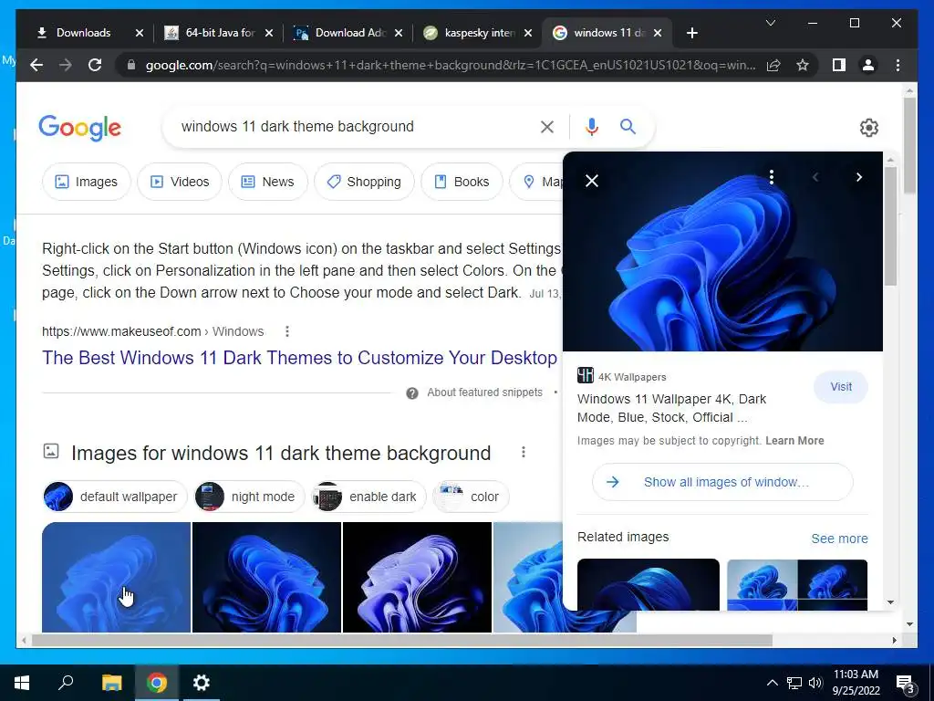The image size is (934, 701).
Task: Click the magnifier search button
Action: click(x=628, y=126)
